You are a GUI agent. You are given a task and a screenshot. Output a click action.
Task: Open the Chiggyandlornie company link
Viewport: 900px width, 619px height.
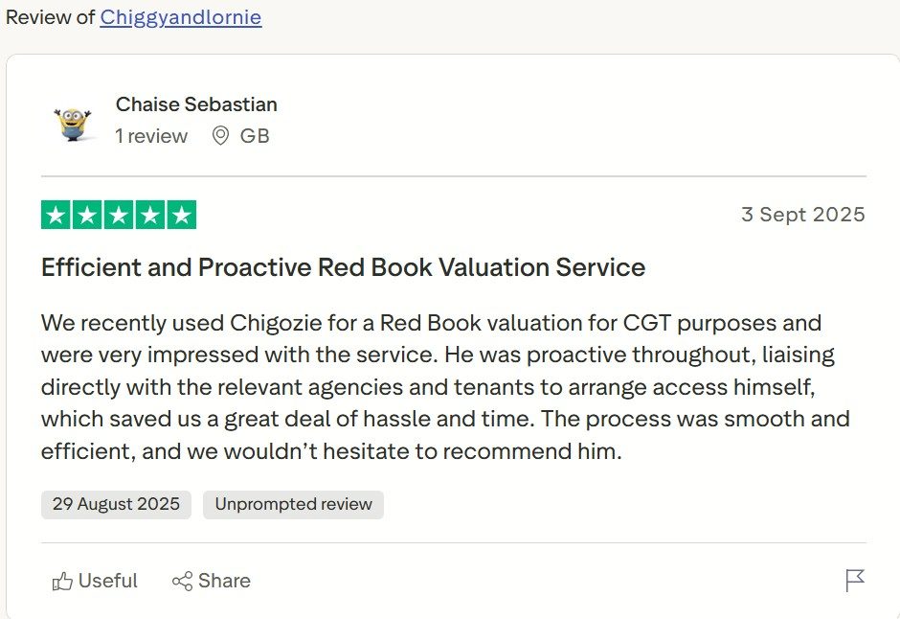pyautogui.click(x=180, y=17)
